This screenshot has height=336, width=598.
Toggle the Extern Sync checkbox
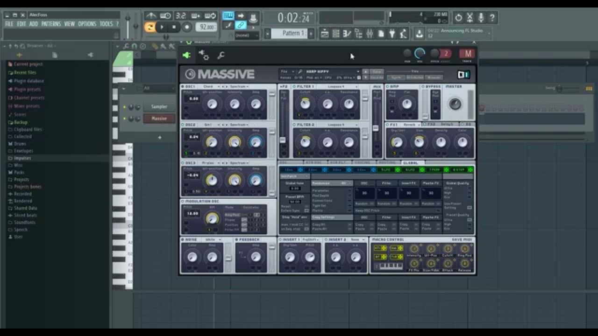click(x=306, y=210)
